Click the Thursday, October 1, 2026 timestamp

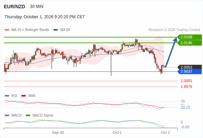point(45,17)
